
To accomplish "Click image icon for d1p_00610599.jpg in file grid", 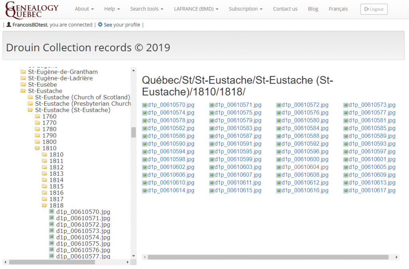I will (212, 159).
